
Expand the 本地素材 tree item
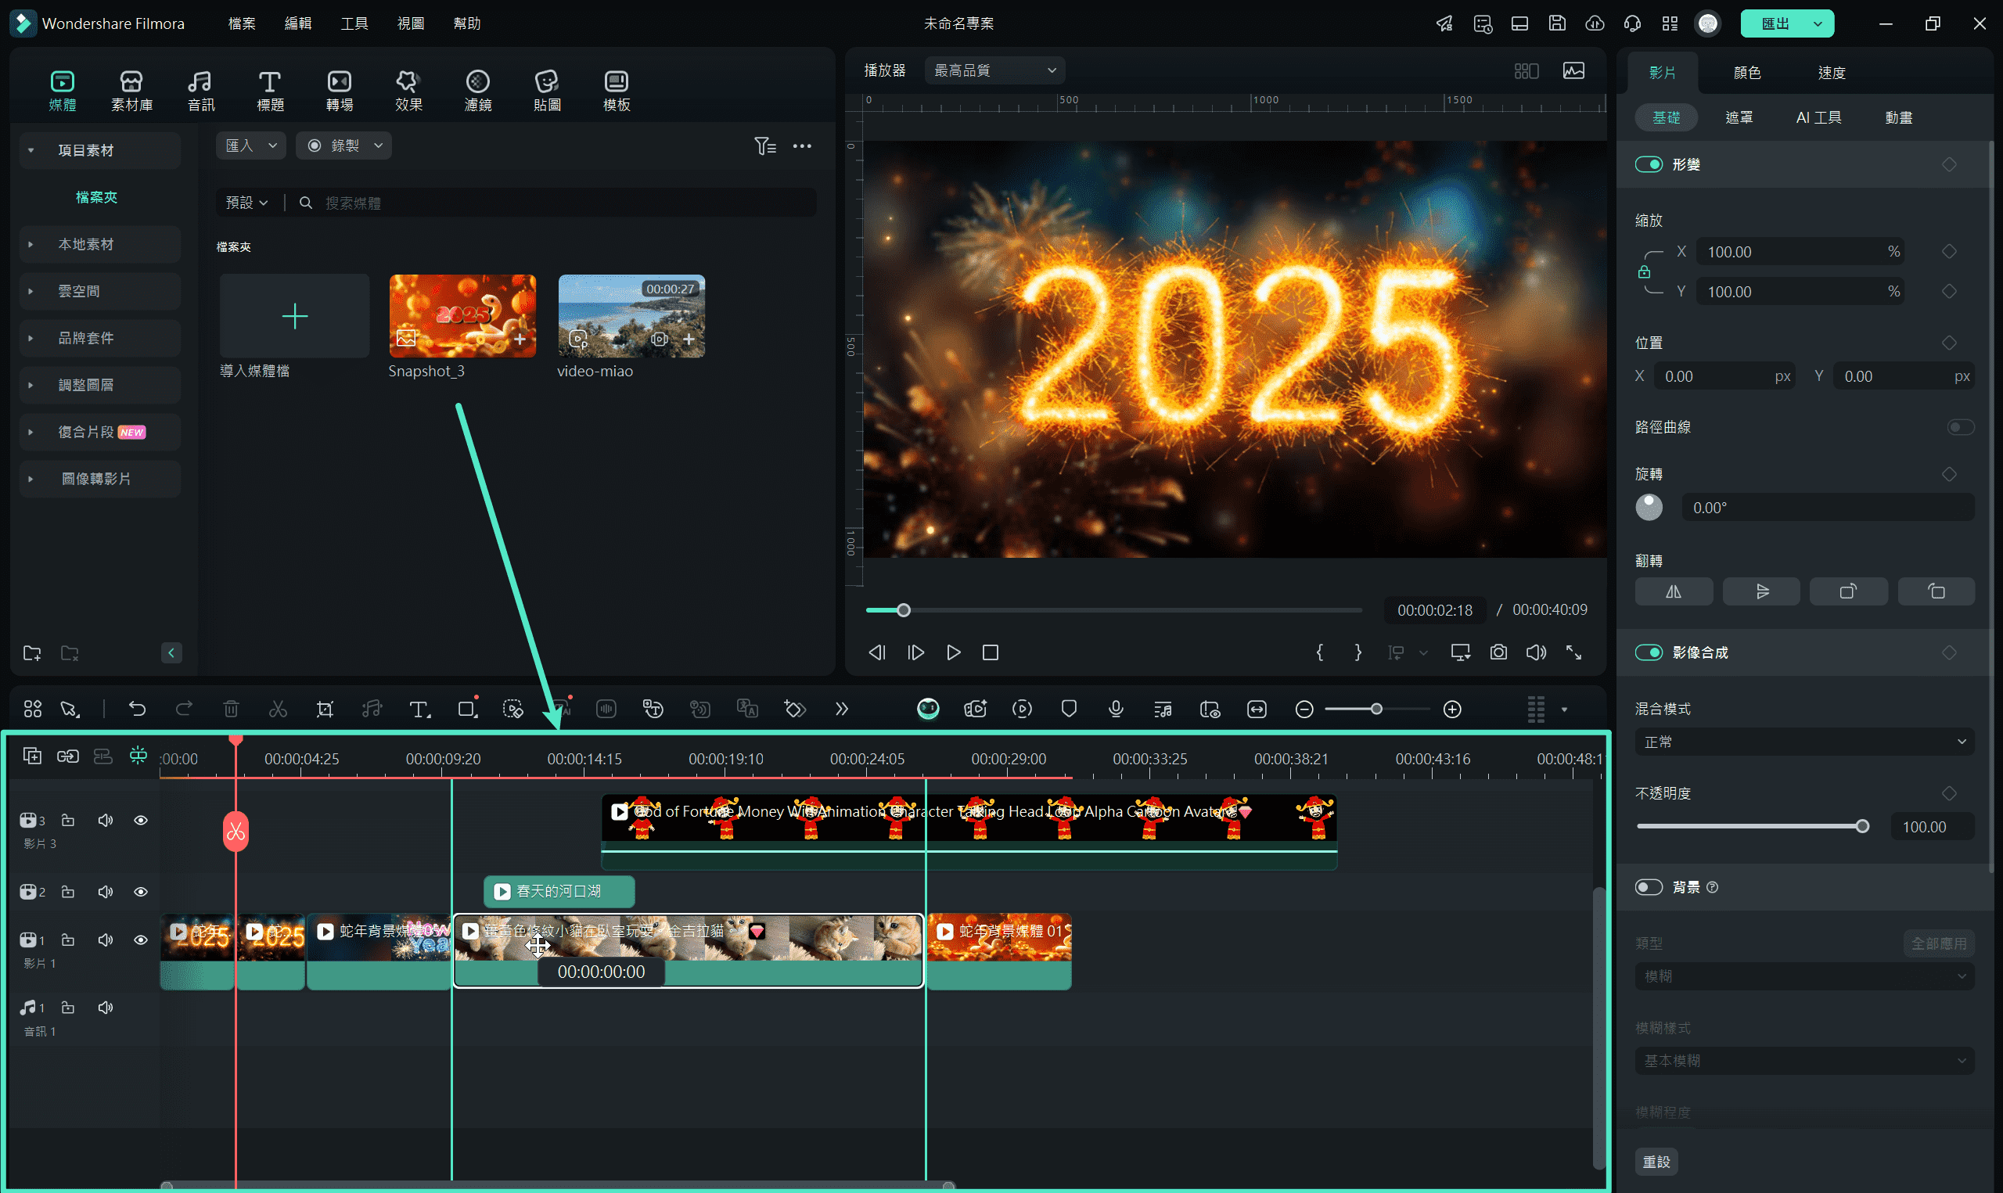pos(99,244)
